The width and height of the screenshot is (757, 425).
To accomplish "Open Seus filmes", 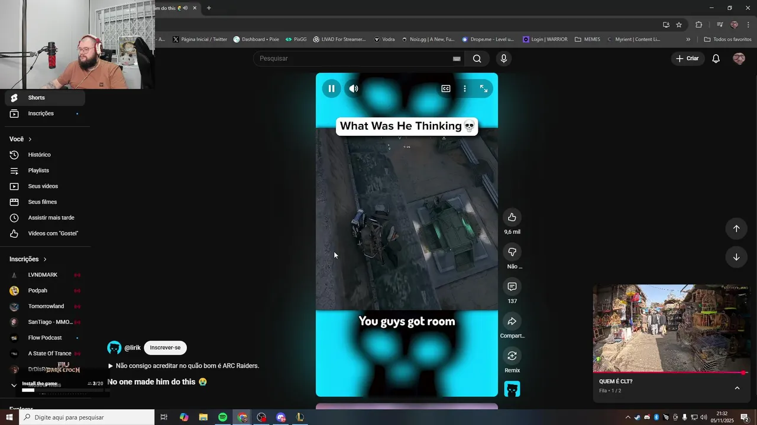I will coord(44,202).
